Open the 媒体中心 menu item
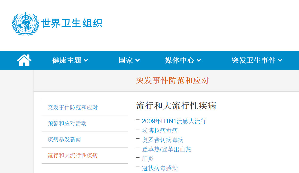The image size is (299, 173). point(180,60)
